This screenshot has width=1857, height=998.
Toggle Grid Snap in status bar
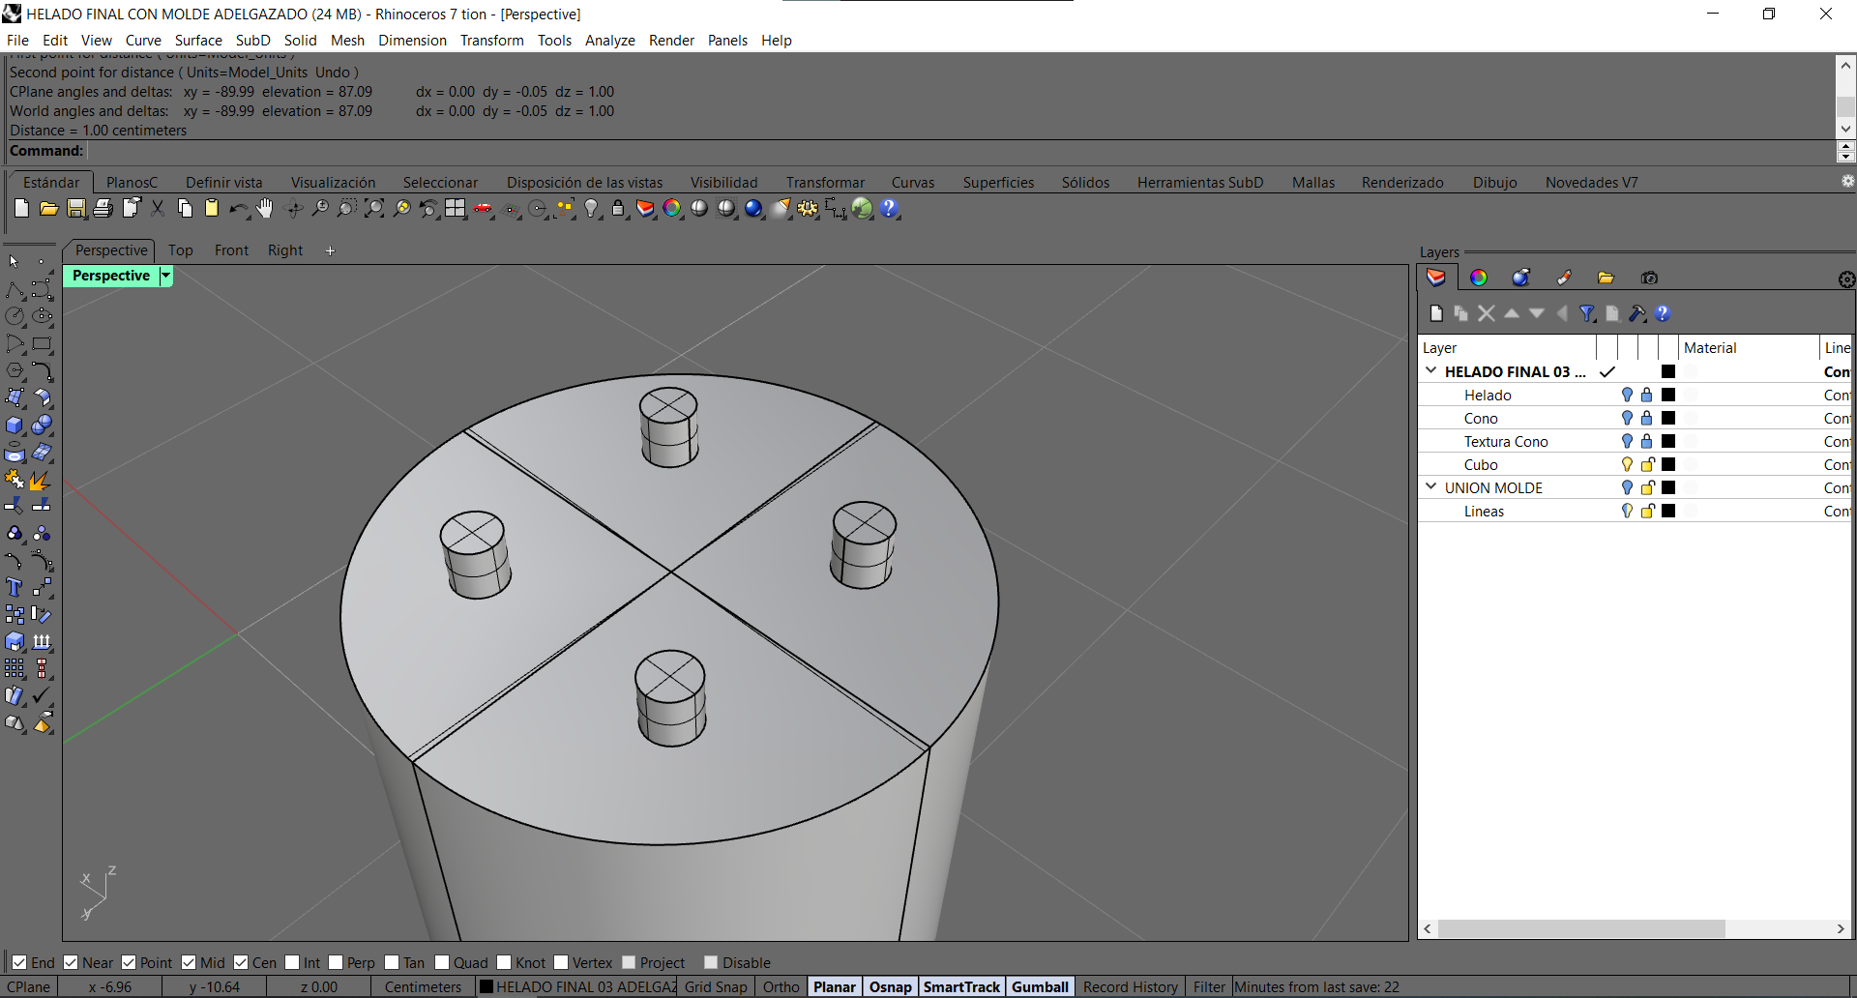[716, 986]
